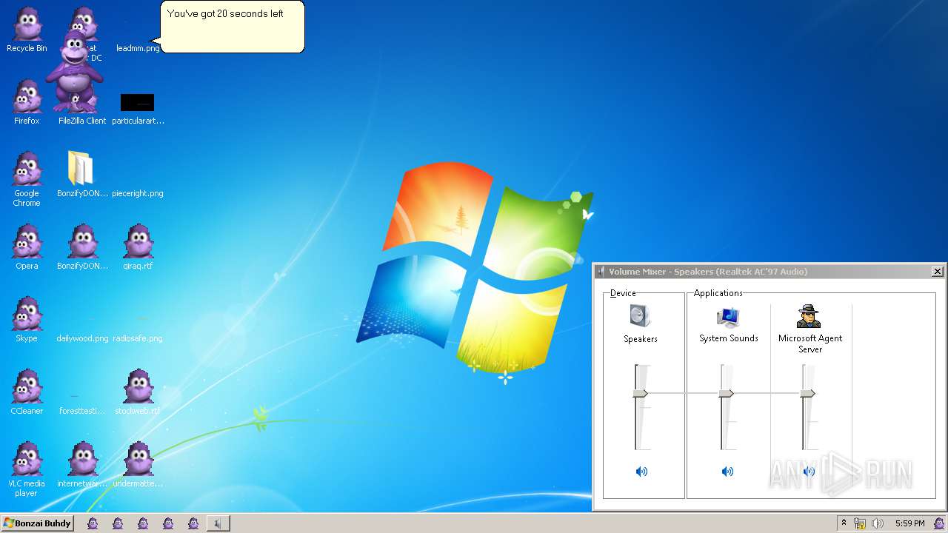Click the Bonzi icon at the tray's end
The width and height of the screenshot is (948, 533).
pyautogui.click(x=939, y=523)
